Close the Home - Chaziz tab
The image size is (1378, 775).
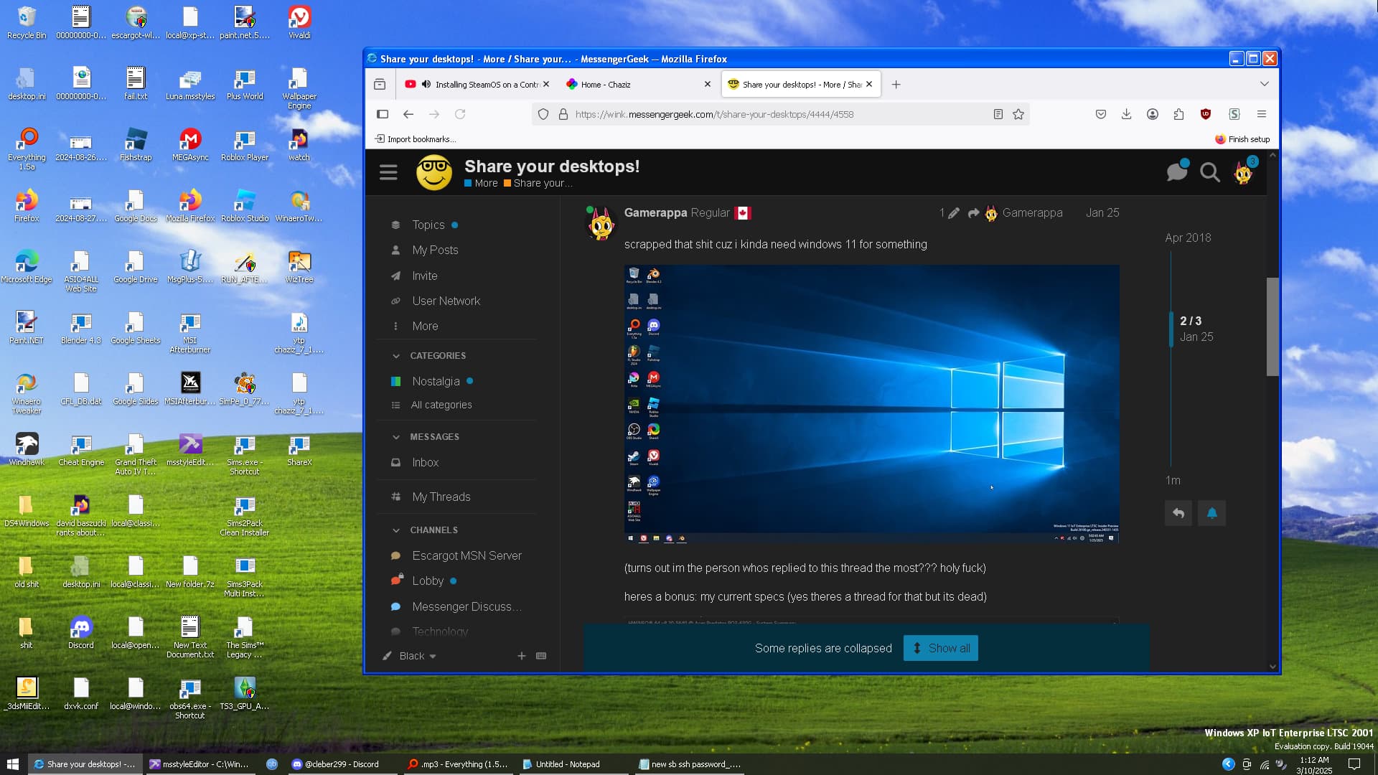708,84
